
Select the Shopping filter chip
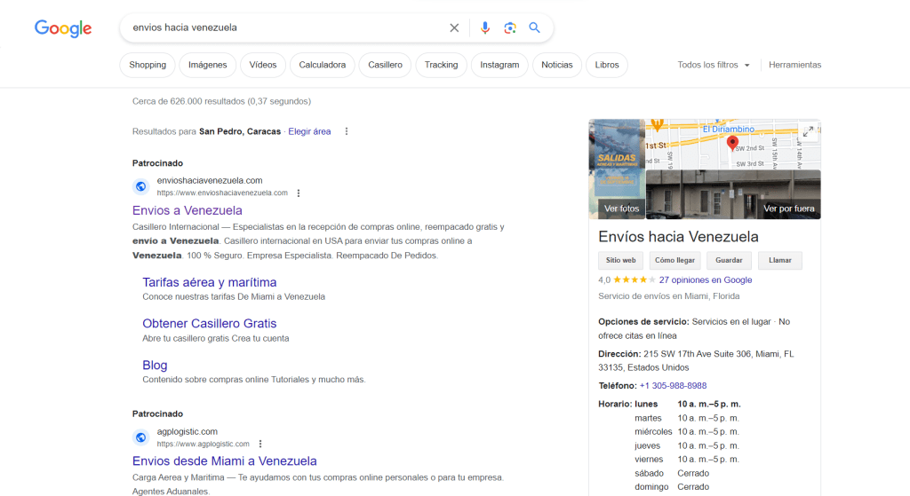point(148,65)
